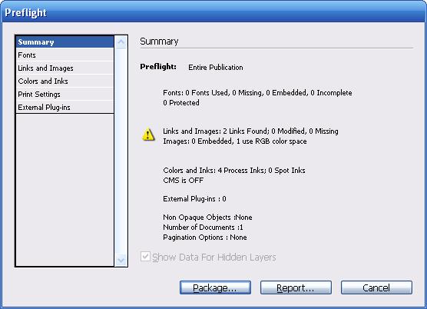Viewport: 427px width, 309px height.
Task: Click the yellow warning icon for Links and Images
Action: click(x=148, y=135)
